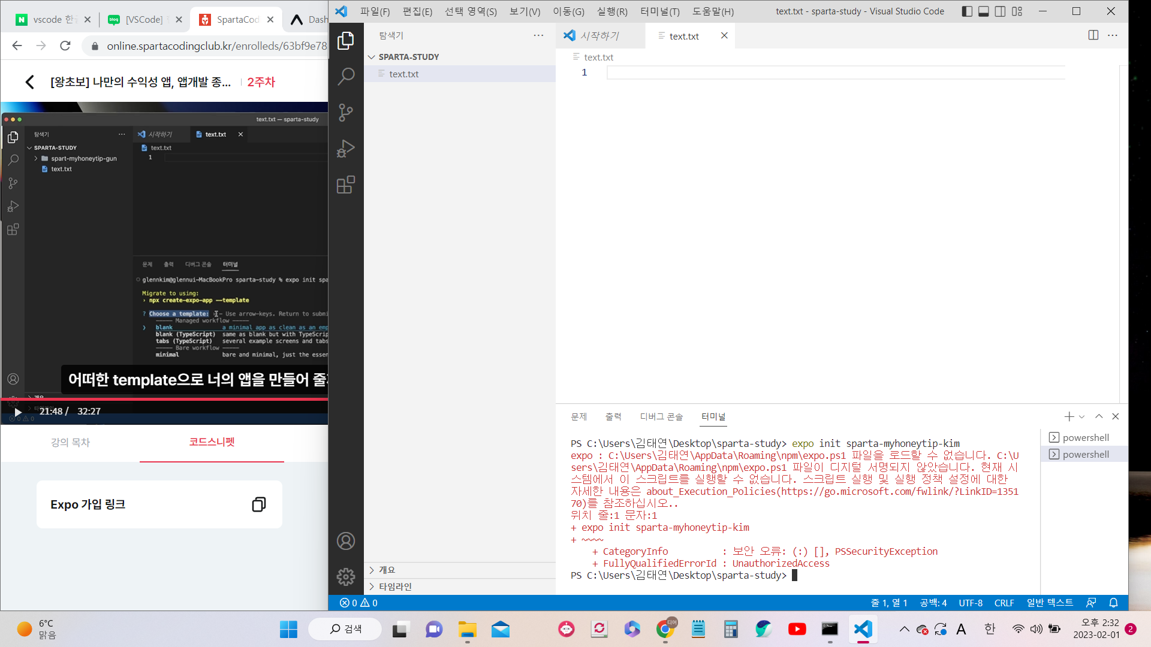Reload the browser page
The height and width of the screenshot is (647, 1151).
coord(65,46)
